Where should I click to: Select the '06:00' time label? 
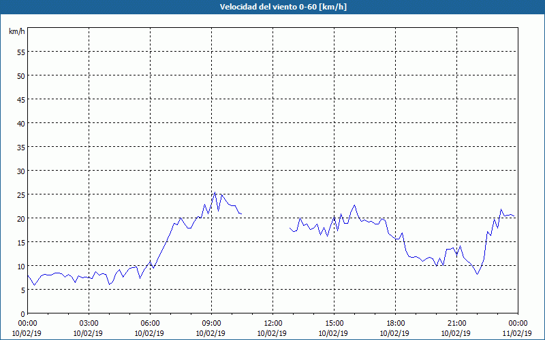pos(150,324)
